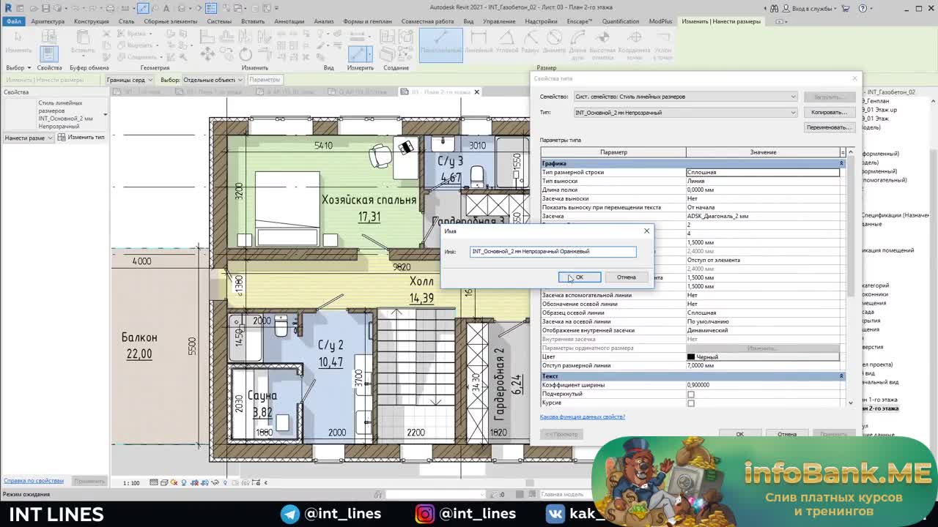Viewport: 938px width, 527px height.
Task: Switch to the Конструкция ribbon tab
Action: click(x=91, y=21)
